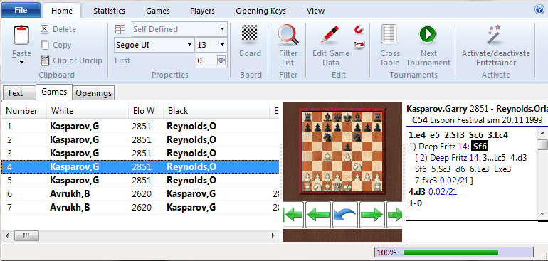Select game 6 Avrukh,B versus Kasparov,G
Viewport: 548px width, 261px height.
(139, 194)
